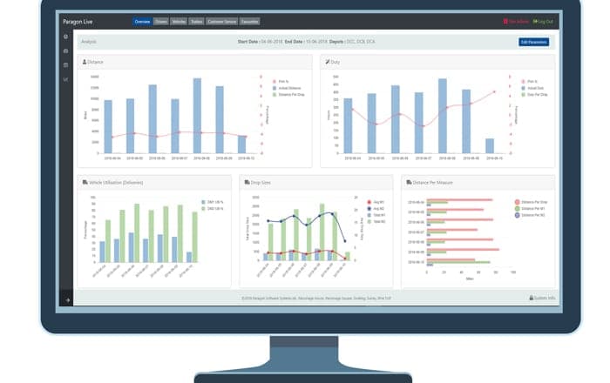Click the Distance panel title
Screen dimensions: 610x383
[95, 62]
